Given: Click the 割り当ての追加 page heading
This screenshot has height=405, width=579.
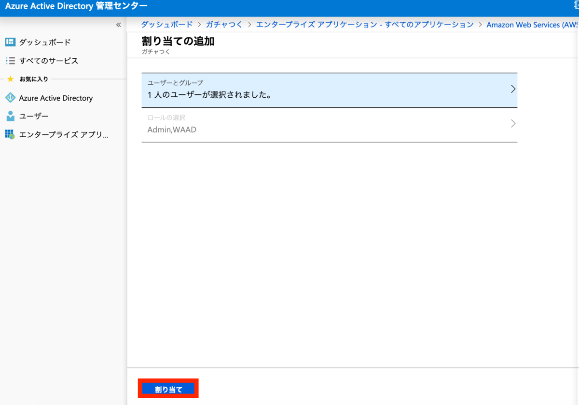Looking at the screenshot, I should (x=178, y=41).
